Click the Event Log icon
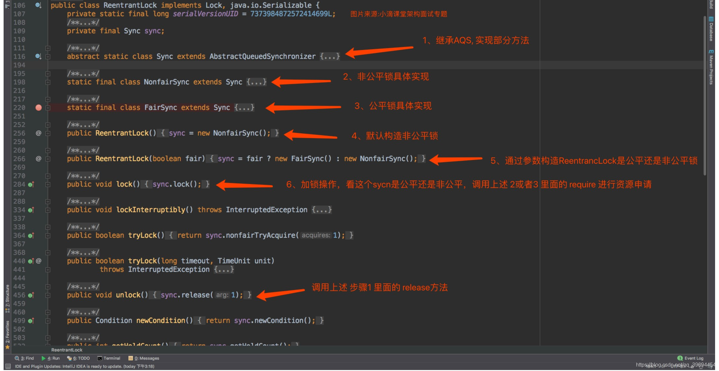Image resolution: width=719 pixels, height=371 pixels. (680, 358)
